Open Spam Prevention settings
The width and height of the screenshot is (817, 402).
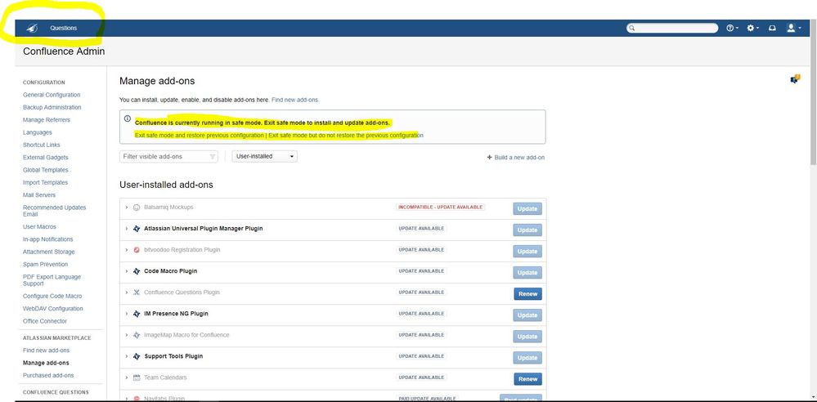coord(45,265)
